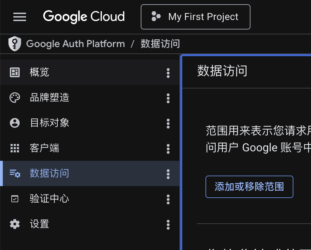Click the Google Cloud logo
311x250 pixels.
point(84,17)
